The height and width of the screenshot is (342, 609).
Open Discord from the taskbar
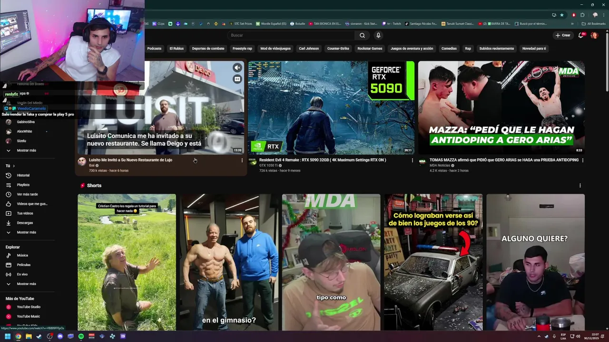[x=60, y=336]
